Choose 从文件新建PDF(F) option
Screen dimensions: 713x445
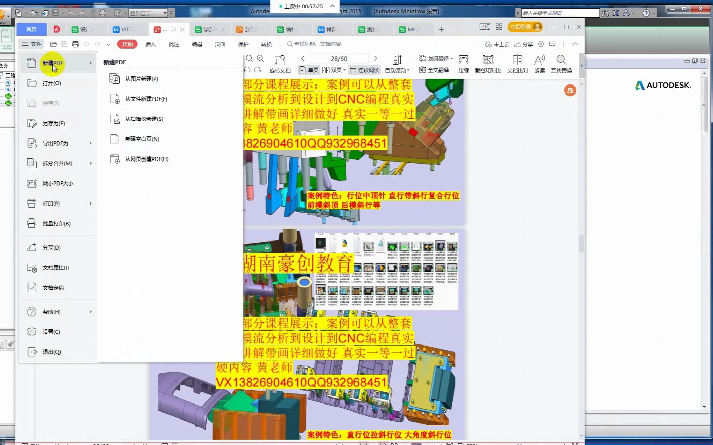tap(139, 99)
